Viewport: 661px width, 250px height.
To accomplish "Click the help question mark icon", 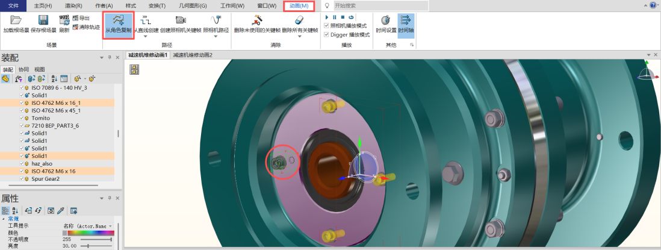I will point(653,5).
